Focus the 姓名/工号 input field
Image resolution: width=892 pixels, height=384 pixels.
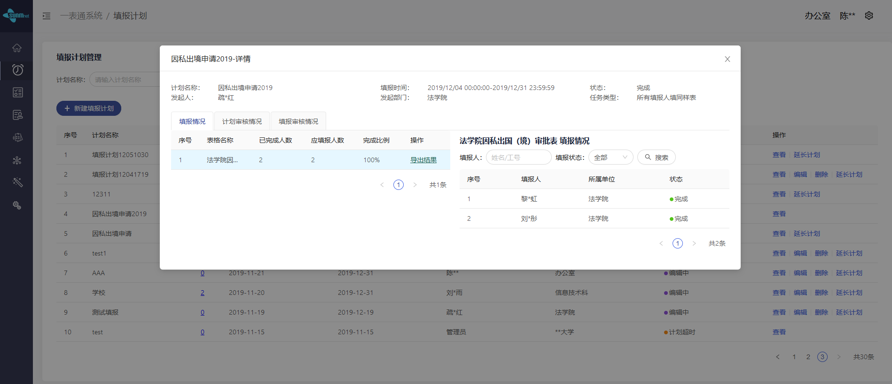(518, 158)
